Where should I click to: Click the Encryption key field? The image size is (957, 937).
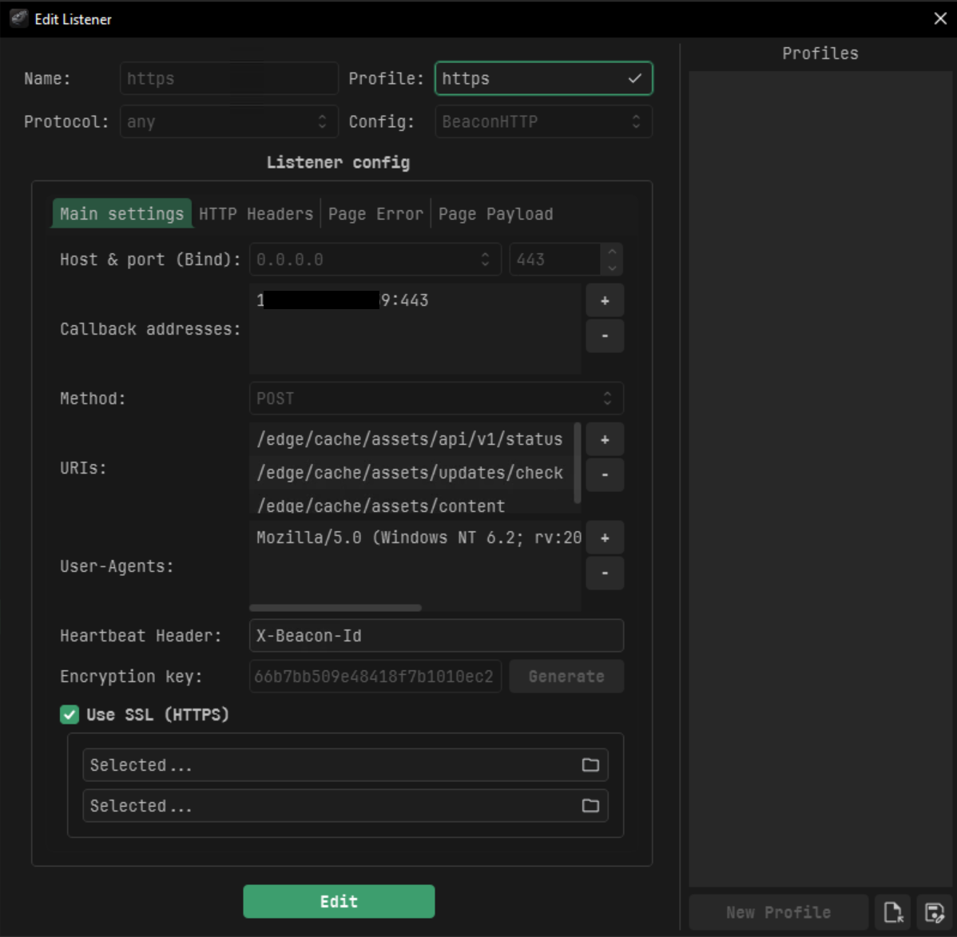(x=375, y=677)
